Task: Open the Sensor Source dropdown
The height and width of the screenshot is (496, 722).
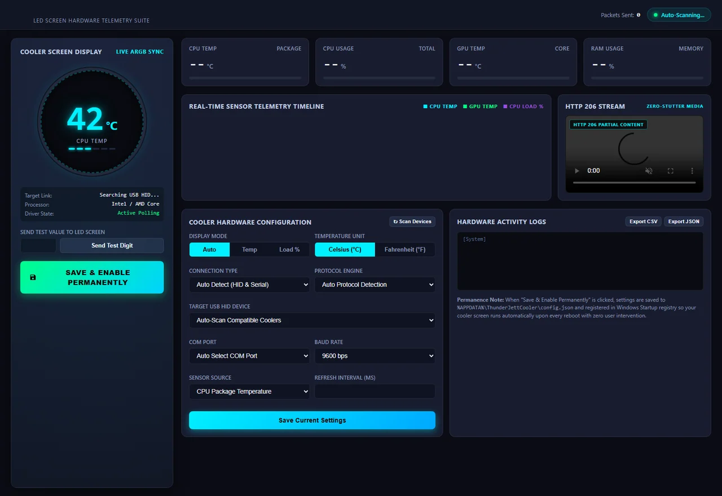Action: [x=249, y=391]
